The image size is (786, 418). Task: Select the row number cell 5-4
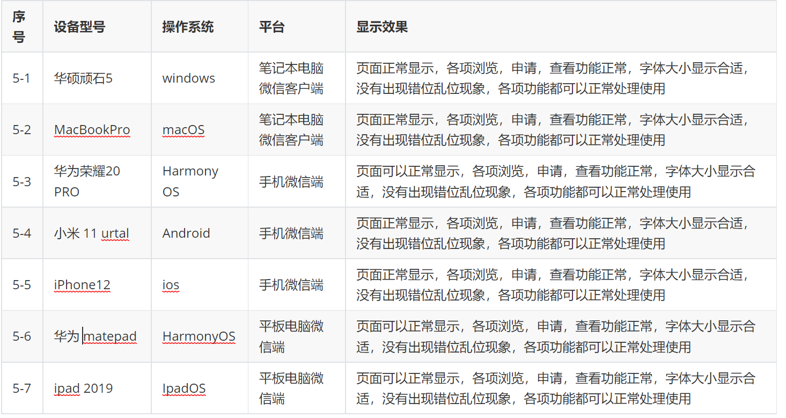point(21,233)
